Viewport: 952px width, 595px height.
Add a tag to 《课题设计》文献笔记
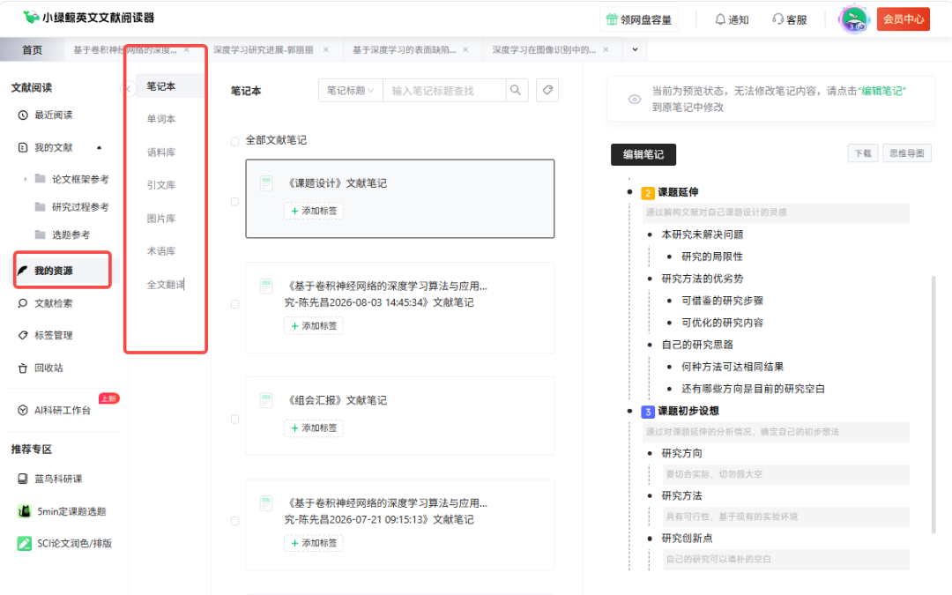(314, 211)
